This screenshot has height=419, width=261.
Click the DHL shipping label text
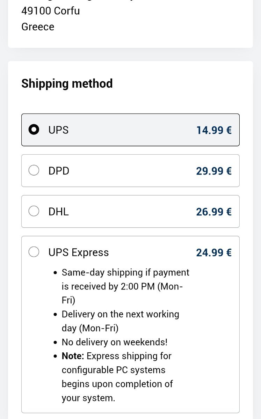(x=58, y=212)
